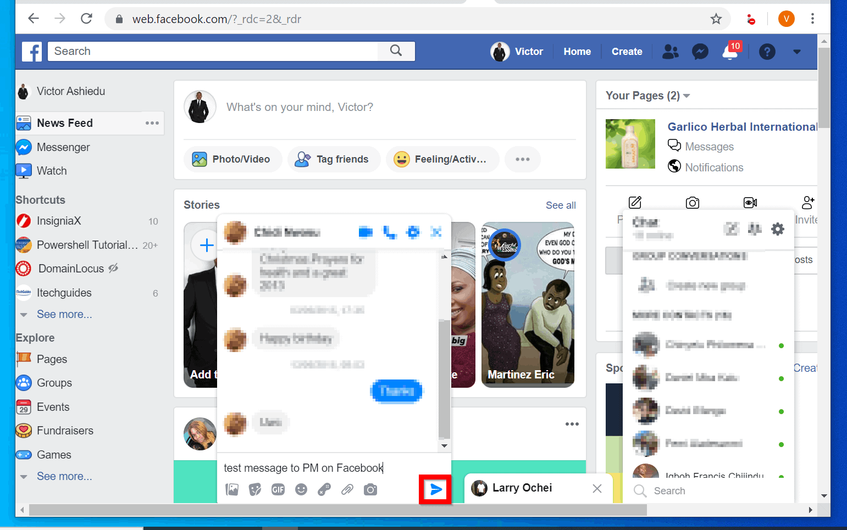The height and width of the screenshot is (530, 847).
Task: Toggle the chat window to full Messenger view
Action: click(x=436, y=232)
